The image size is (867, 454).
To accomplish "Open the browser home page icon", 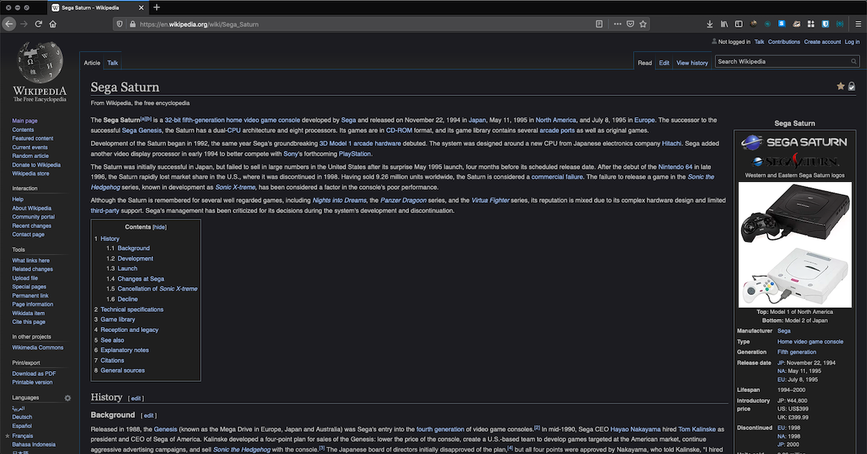I will pos(53,24).
